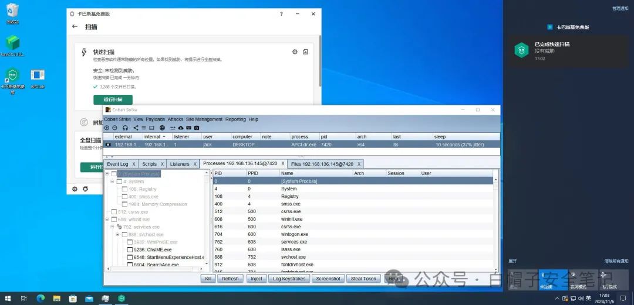Toggle the 飞行模式 airplane mode tile
This screenshot has height=305, width=634.
(614, 280)
